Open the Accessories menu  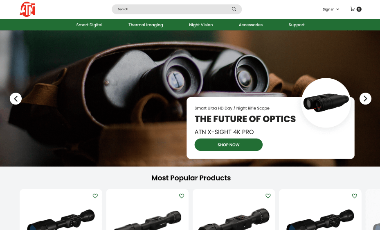[251, 25]
